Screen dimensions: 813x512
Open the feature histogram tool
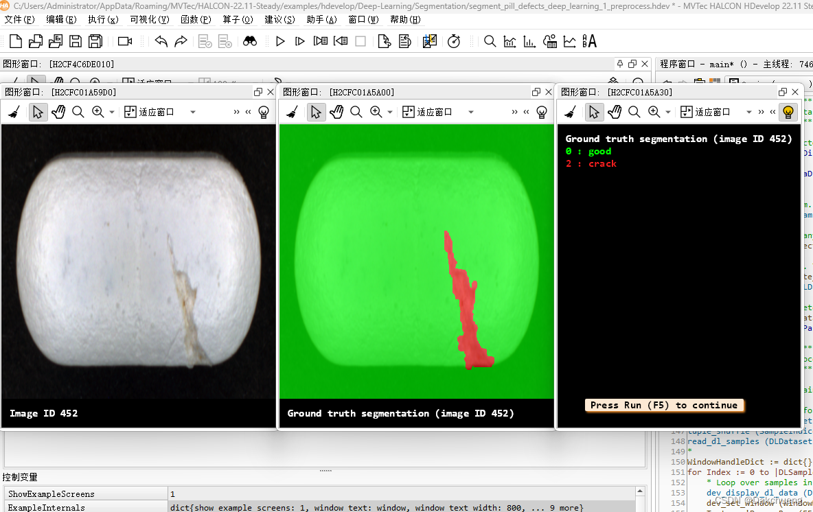(x=529, y=41)
